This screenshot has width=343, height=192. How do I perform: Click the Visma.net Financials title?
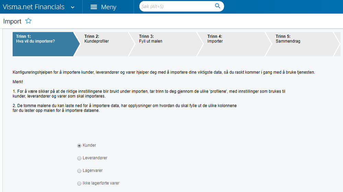33,7
